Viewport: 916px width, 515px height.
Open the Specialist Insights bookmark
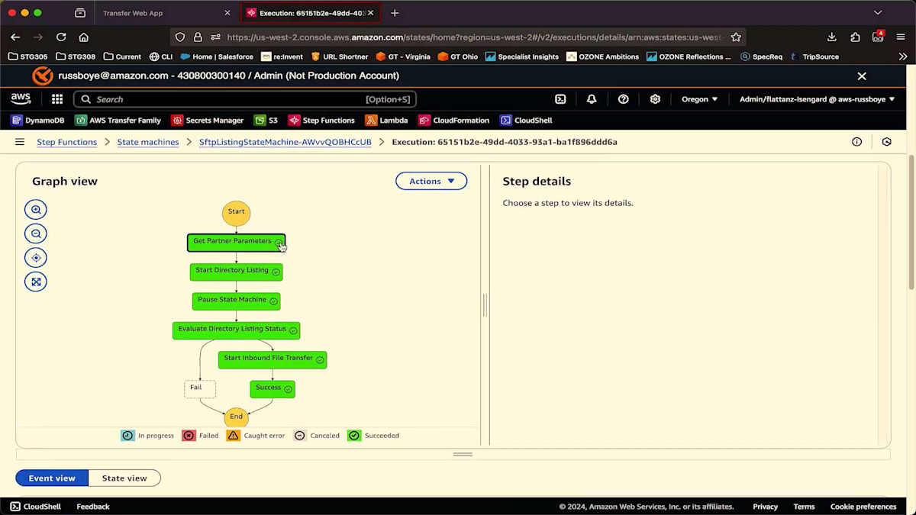point(522,56)
